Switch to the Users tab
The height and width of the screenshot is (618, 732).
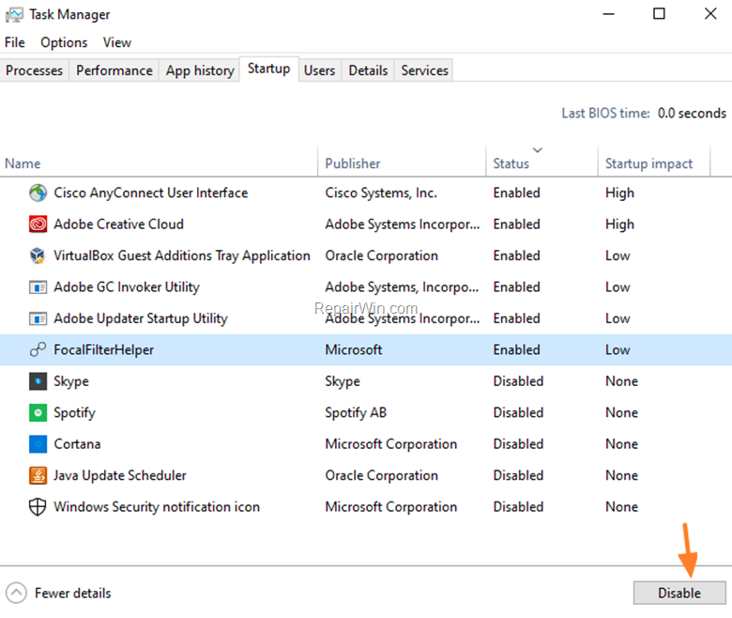click(320, 70)
